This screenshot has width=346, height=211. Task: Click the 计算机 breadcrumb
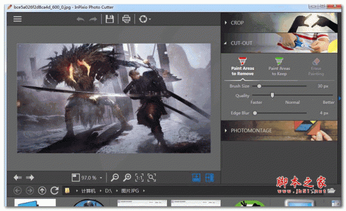(88, 191)
